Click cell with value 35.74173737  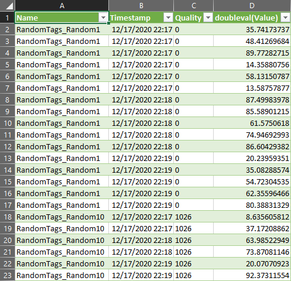pyautogui.click(x=252, y=29)
